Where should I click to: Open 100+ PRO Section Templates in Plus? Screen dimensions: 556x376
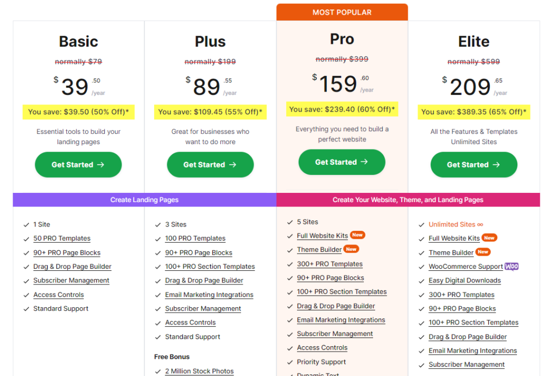tap(210, 267)
